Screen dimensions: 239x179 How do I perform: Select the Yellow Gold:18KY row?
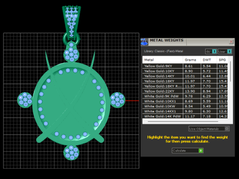coord(185,81)
